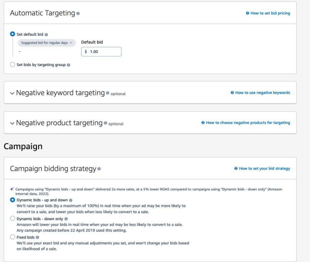Click the Default bid amount field
310x262 pixels.
[x=101, y=52]
